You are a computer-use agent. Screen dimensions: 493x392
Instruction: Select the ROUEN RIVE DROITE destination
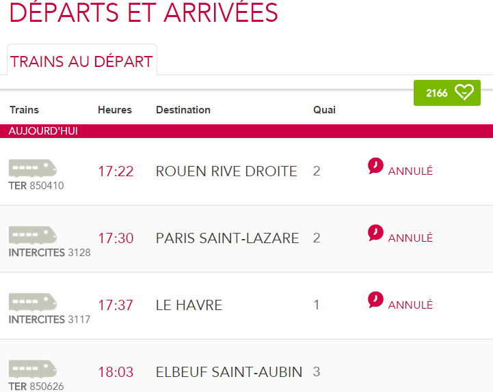226,171
